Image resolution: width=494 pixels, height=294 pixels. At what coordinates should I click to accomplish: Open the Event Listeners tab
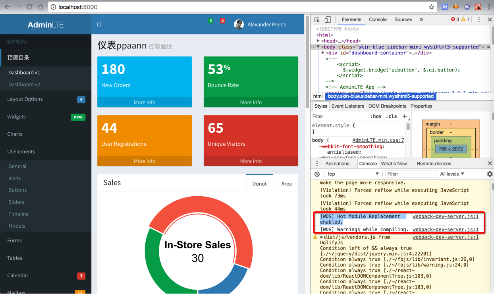coord(347,106)
